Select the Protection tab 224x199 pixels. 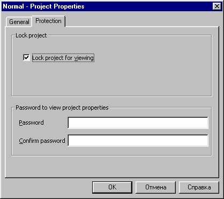click(48, 21)
